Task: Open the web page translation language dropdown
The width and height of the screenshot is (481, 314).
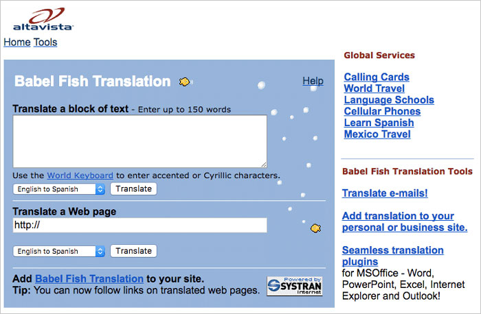Action: pyautogui.click(x=59, y=251)
